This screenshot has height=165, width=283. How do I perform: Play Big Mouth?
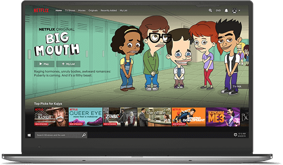[44, 64]
